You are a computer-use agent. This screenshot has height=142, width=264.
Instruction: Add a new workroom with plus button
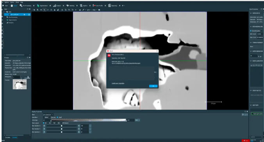[x=123, y=6]
